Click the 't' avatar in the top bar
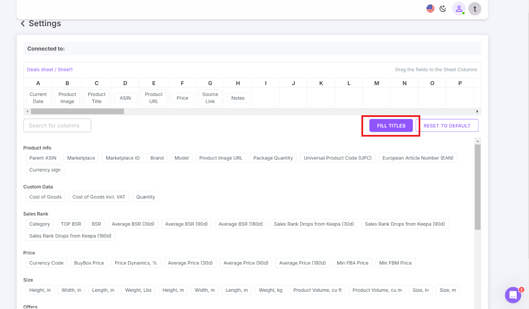529x309 pixels. coord(475,8)
